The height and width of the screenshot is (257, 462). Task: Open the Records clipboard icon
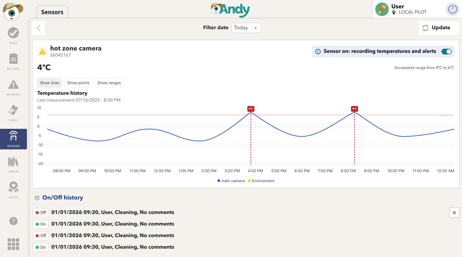(x=13, y=59)
